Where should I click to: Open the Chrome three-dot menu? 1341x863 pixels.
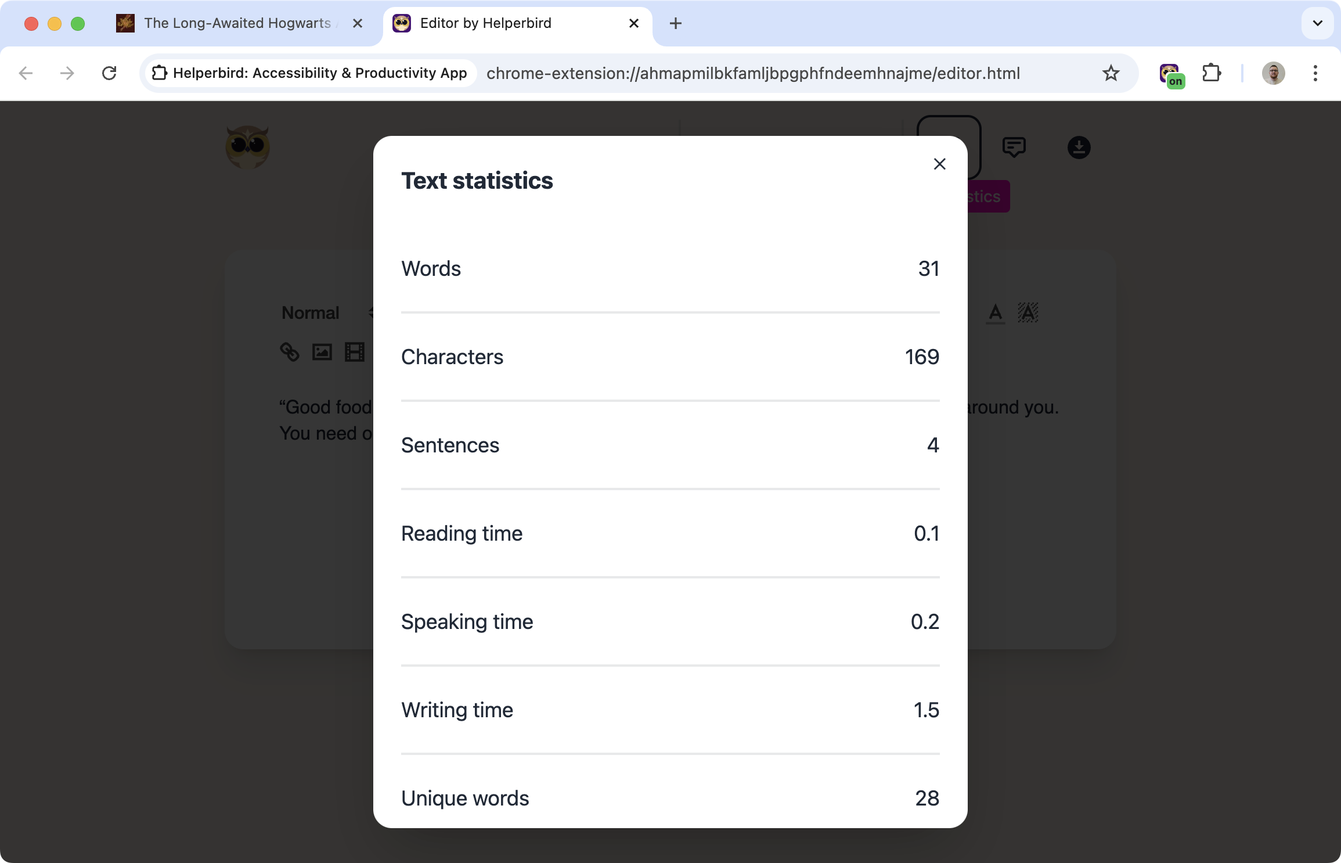(x=1314, y=73)
